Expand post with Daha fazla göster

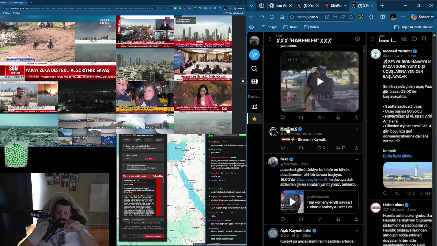coord(398,156)
